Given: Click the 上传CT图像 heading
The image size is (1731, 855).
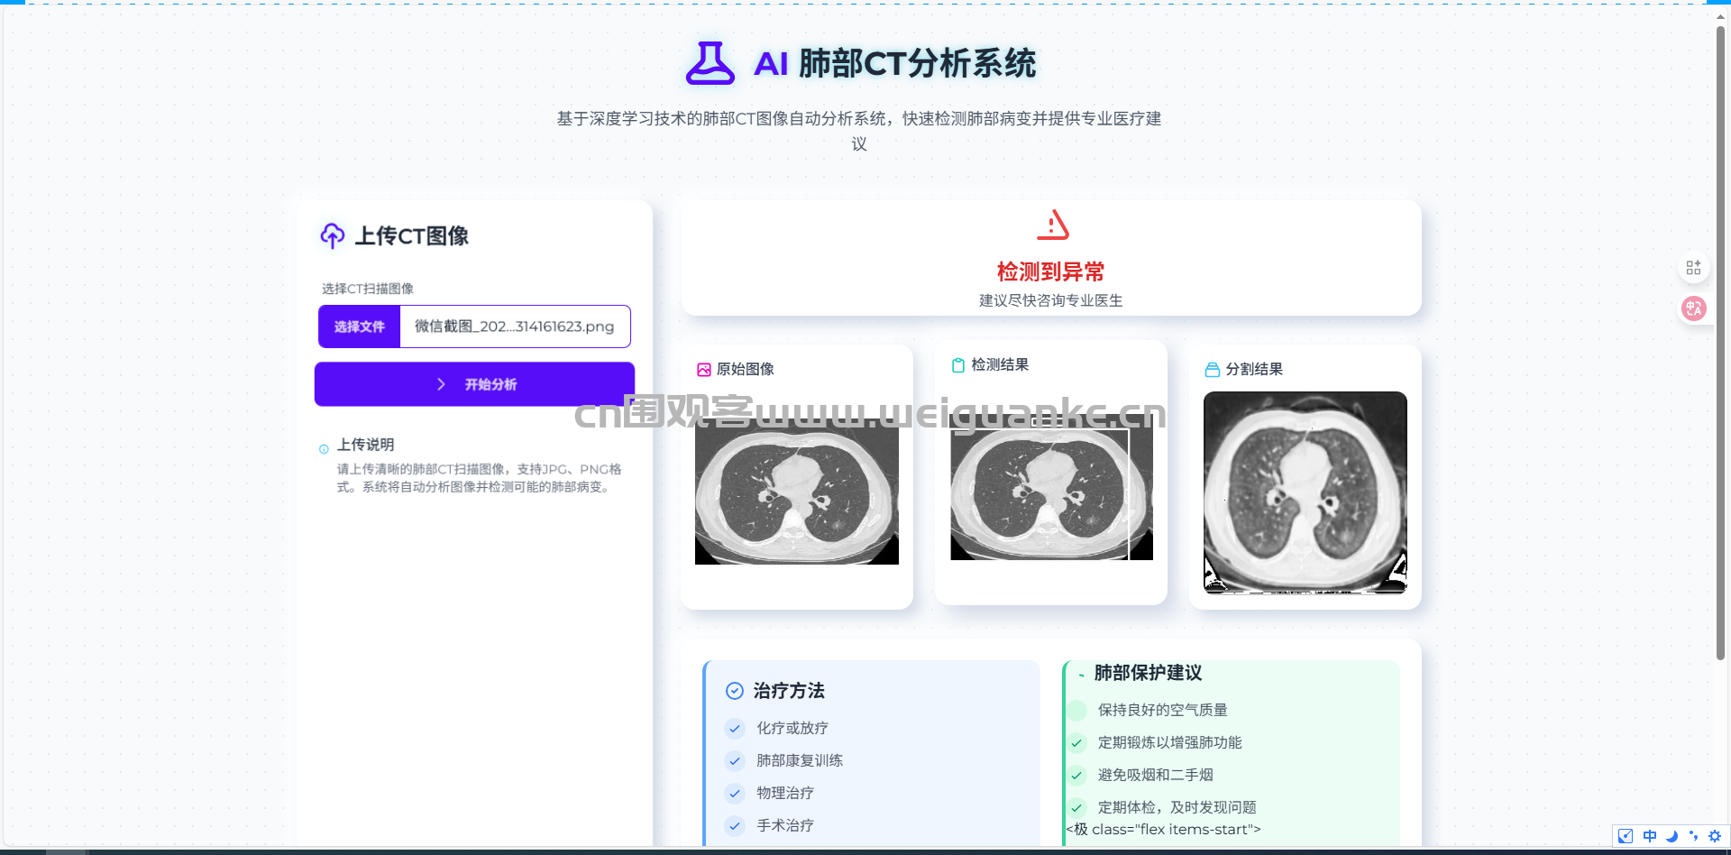Looking at the screenshot, I should [412, 236].
